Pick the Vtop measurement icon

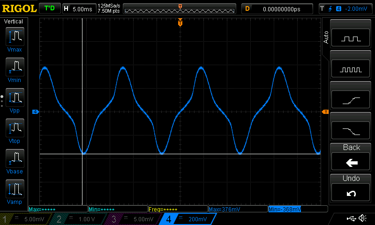click(x=15, y=130)
